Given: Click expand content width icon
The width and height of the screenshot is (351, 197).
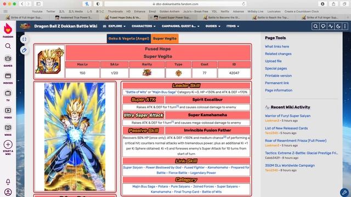Looking at the screenshot, I should click(x=24, y=39).
